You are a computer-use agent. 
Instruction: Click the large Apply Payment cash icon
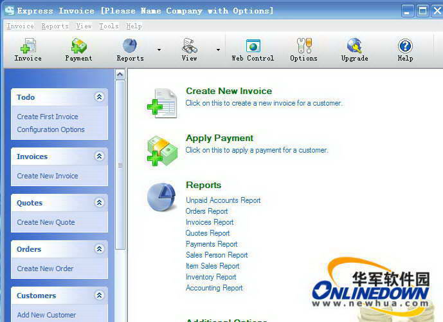click(x=162, y=151)
